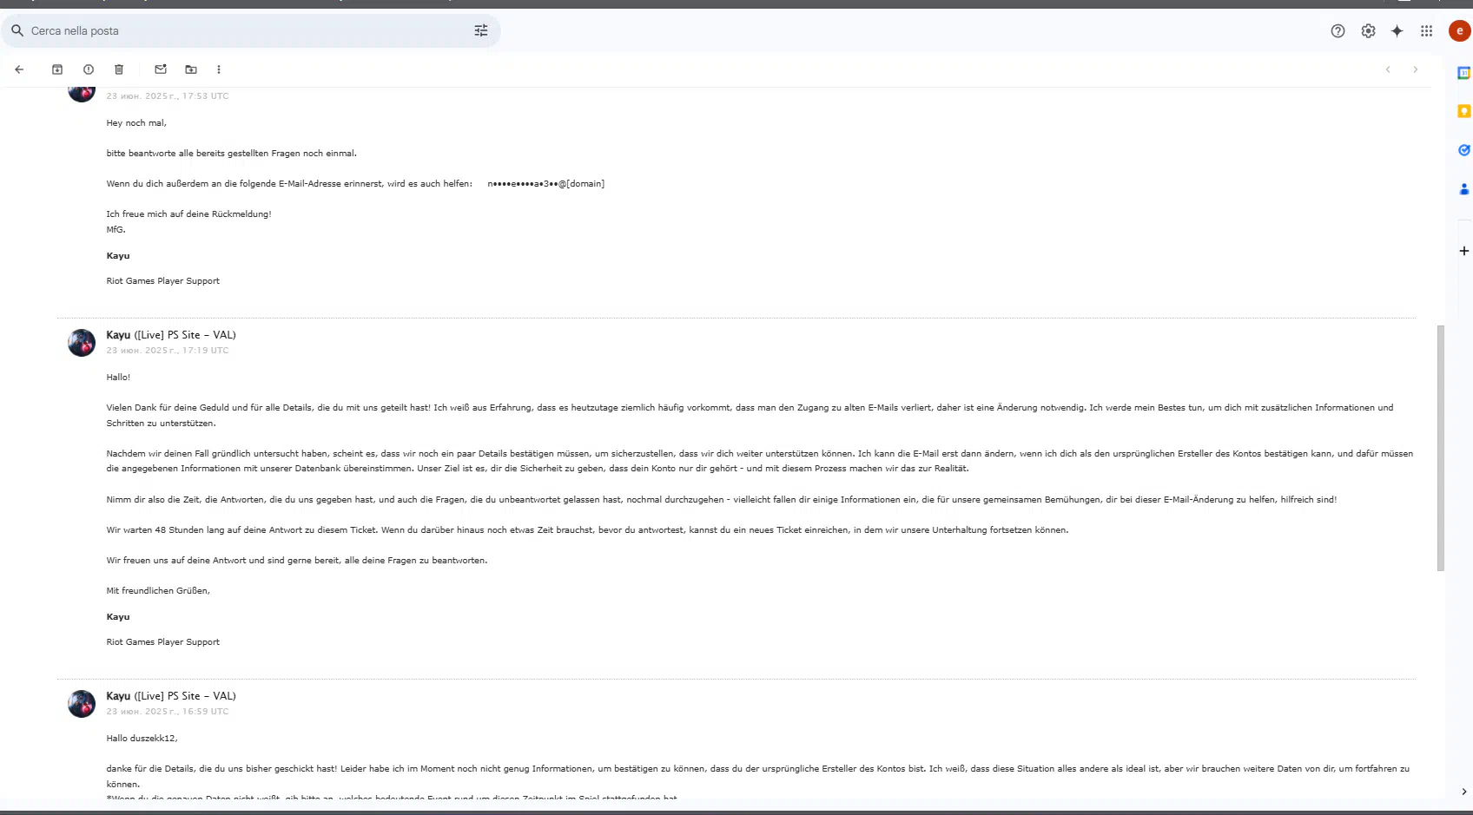
Task: Open Google Tasks side panel
Action: click(x=1463, y=150)
